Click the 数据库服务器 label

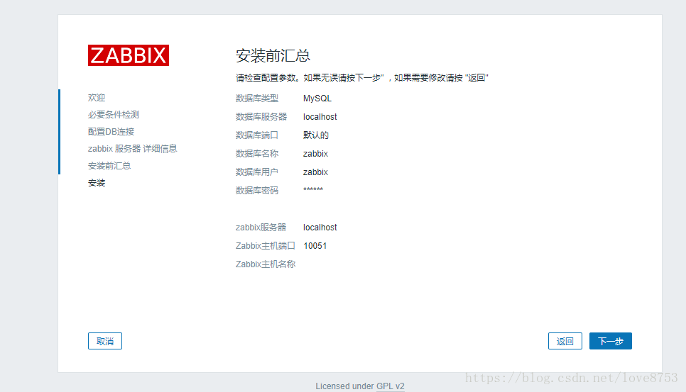261,117
